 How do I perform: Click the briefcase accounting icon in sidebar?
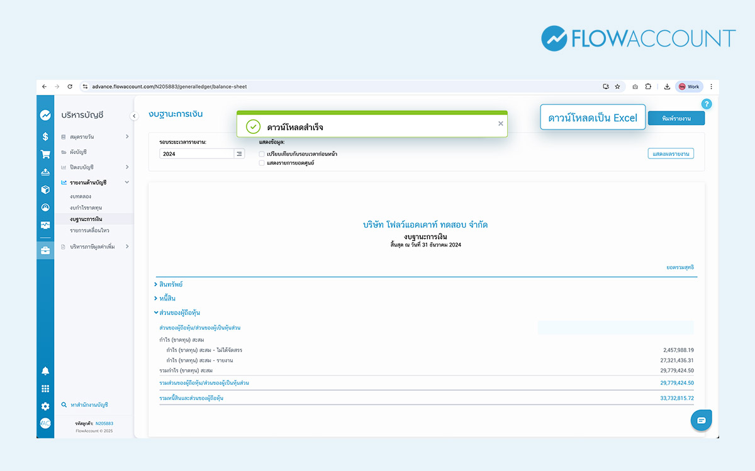coord(45,251)
